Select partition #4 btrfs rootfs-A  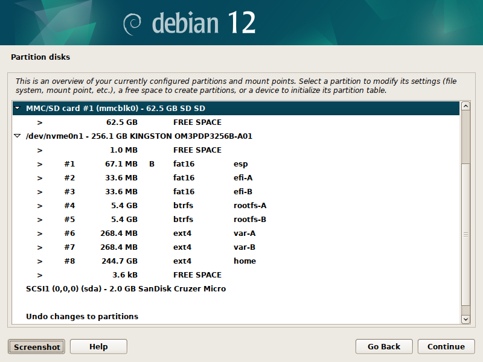236,205
